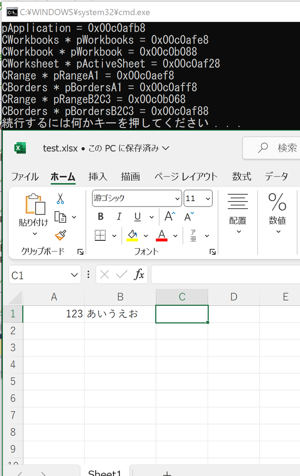Screen dimensions: 300x476
Task: Click the Name Box showing C1
Action: click(39, 275)
